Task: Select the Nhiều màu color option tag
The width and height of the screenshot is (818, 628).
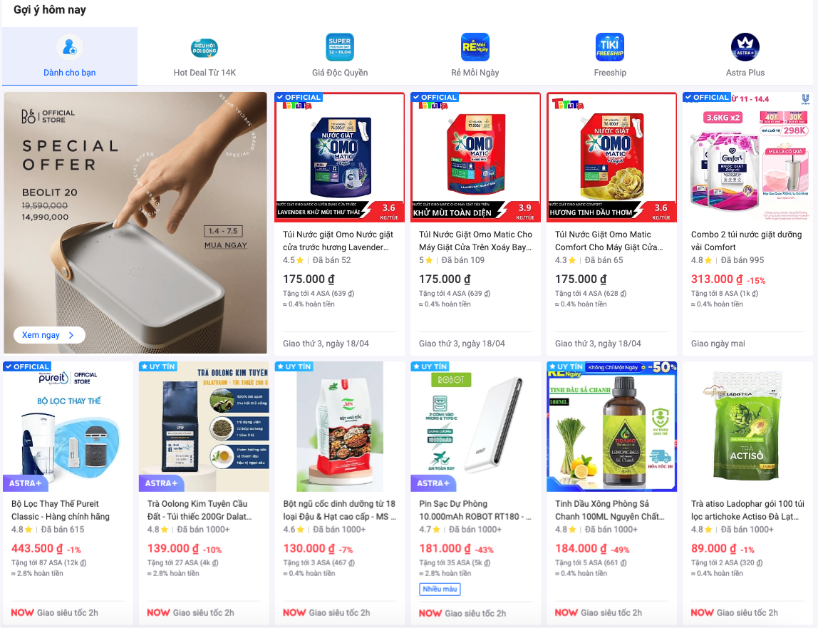Action: pos(440,589)
